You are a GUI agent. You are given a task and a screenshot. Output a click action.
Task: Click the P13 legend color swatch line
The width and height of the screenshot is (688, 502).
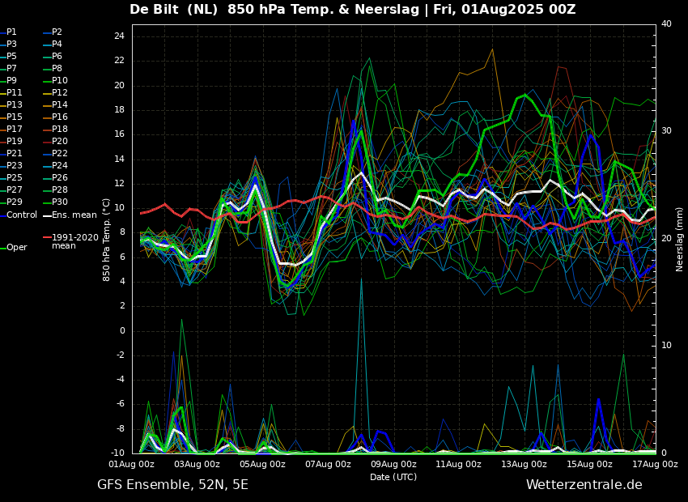2,105
